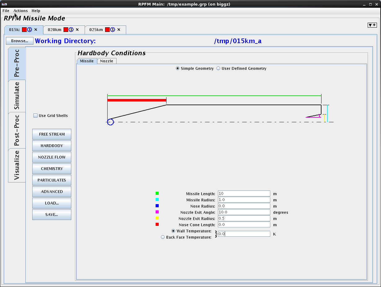Click into the Missile Length input field
This screenshot has width=381, height=287.
coord(244,194)
